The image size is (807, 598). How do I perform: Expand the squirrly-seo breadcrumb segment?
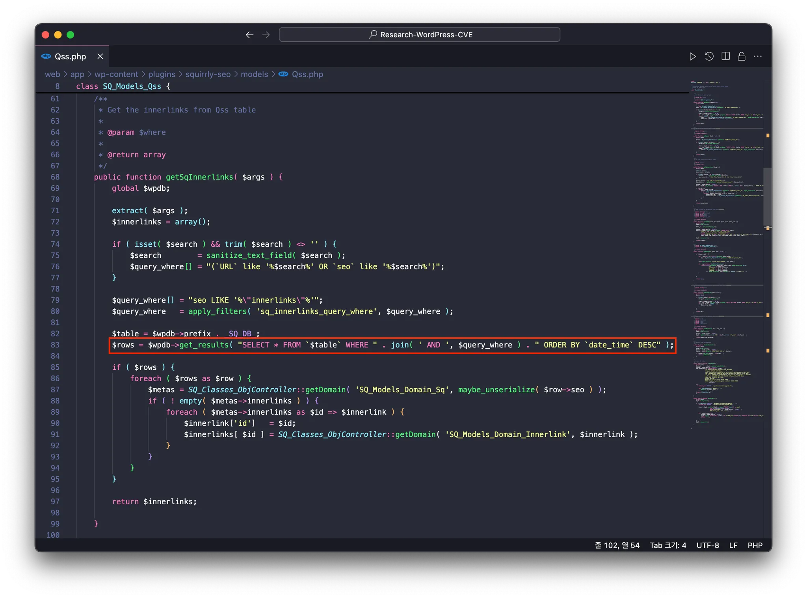coord(208,74)
